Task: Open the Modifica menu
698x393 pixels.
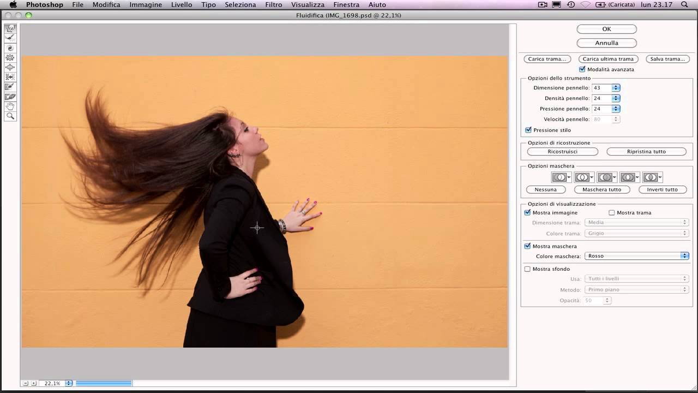Action: pyautogui.click(x=106, y=4)
